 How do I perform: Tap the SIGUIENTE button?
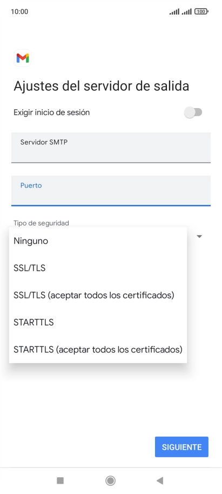[x=181, y=447]
